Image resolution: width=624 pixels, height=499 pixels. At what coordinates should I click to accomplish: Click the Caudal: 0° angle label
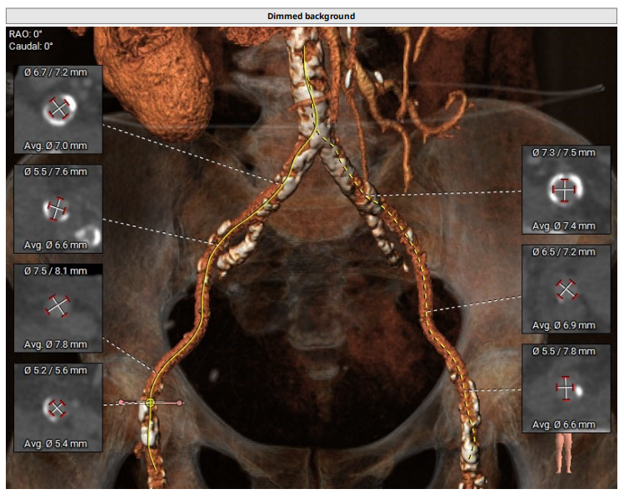32,47
